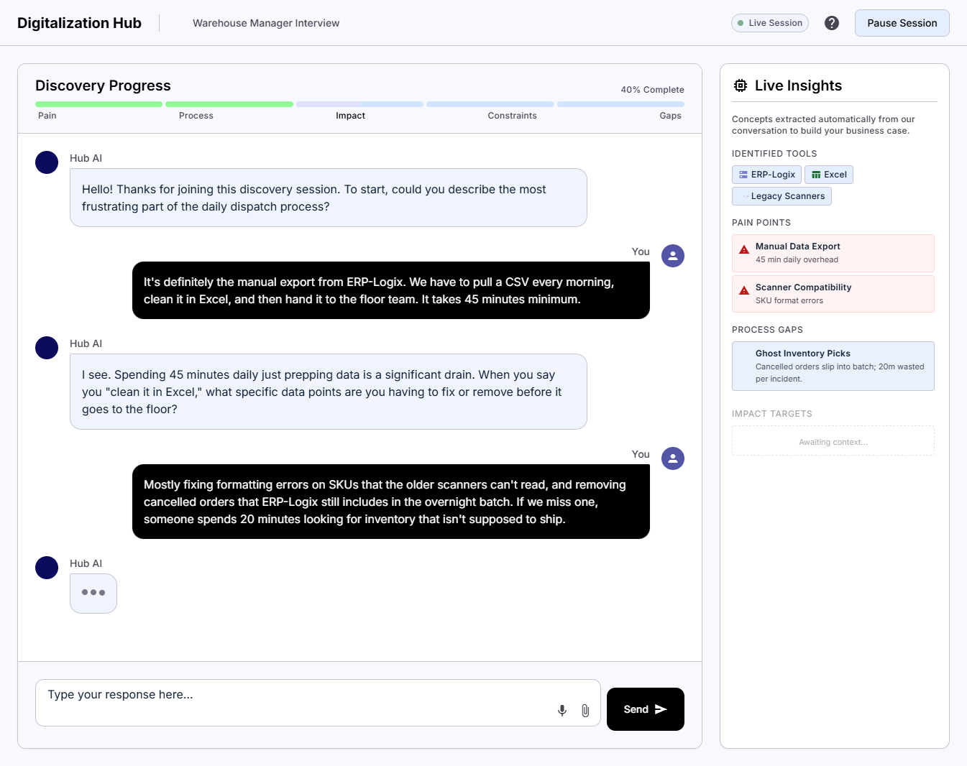Select the Legacy Scanners tool tag
This screenshot has width=967, height=766.
click(x=782, y=196)
